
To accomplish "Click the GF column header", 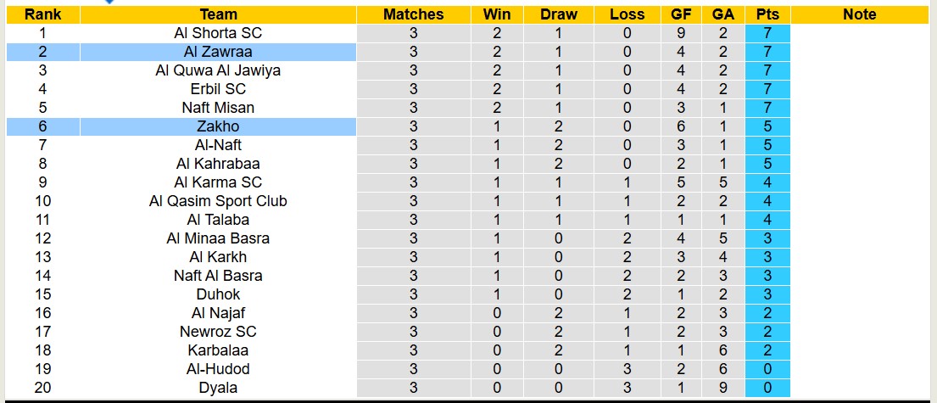I will pyautogui.click(x=681, y=14).
